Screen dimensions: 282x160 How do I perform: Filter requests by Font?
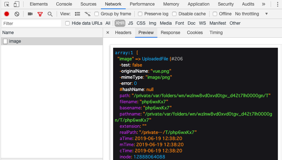tap(180, 23)
